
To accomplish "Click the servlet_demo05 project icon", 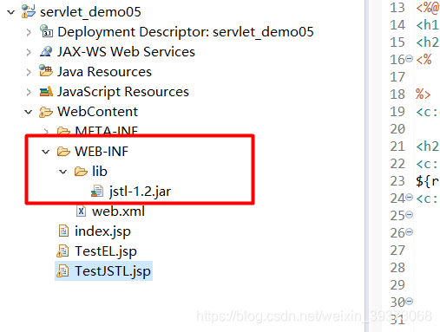I will (x=29, y=11).
